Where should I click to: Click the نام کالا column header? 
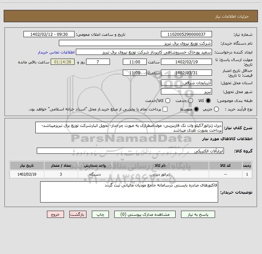coord(160,165)
